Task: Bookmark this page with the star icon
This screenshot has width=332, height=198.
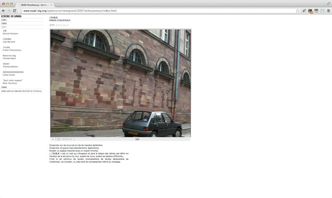Action: [298, 11]
